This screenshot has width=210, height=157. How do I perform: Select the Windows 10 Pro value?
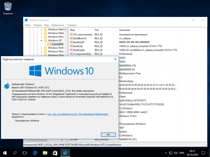pos(128,116)
